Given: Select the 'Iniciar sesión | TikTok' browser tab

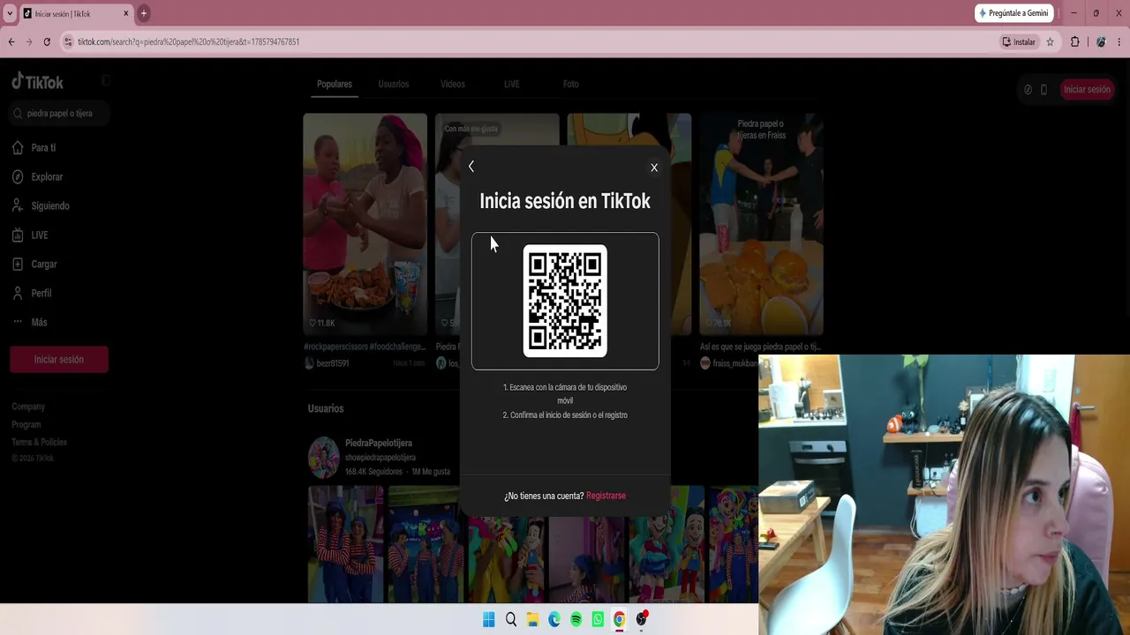Looking at the screenshot, I should 76,13.
